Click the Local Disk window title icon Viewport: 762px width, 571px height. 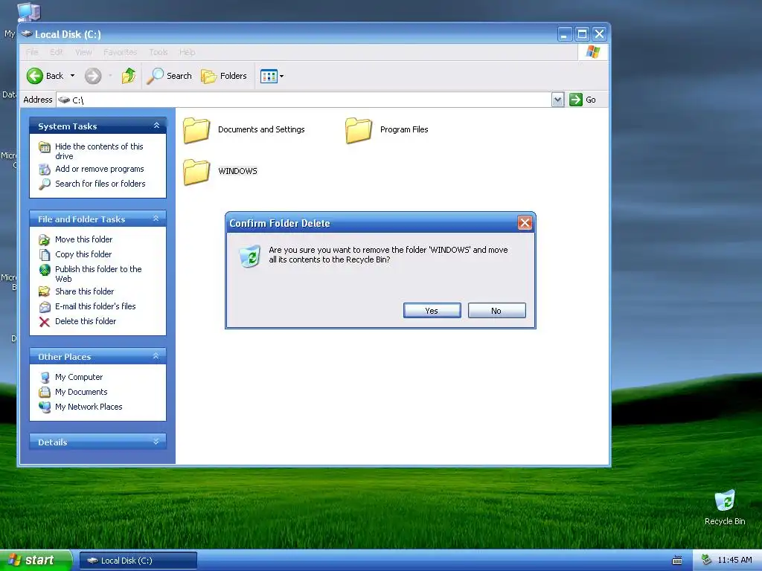(x=27, y=34)
